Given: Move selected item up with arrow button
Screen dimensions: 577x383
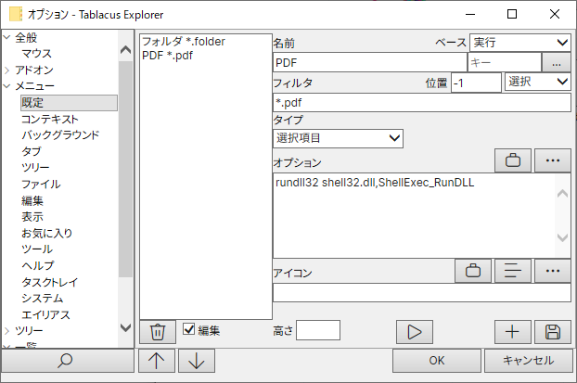Looking at the screenshot, I should point(157,361).
